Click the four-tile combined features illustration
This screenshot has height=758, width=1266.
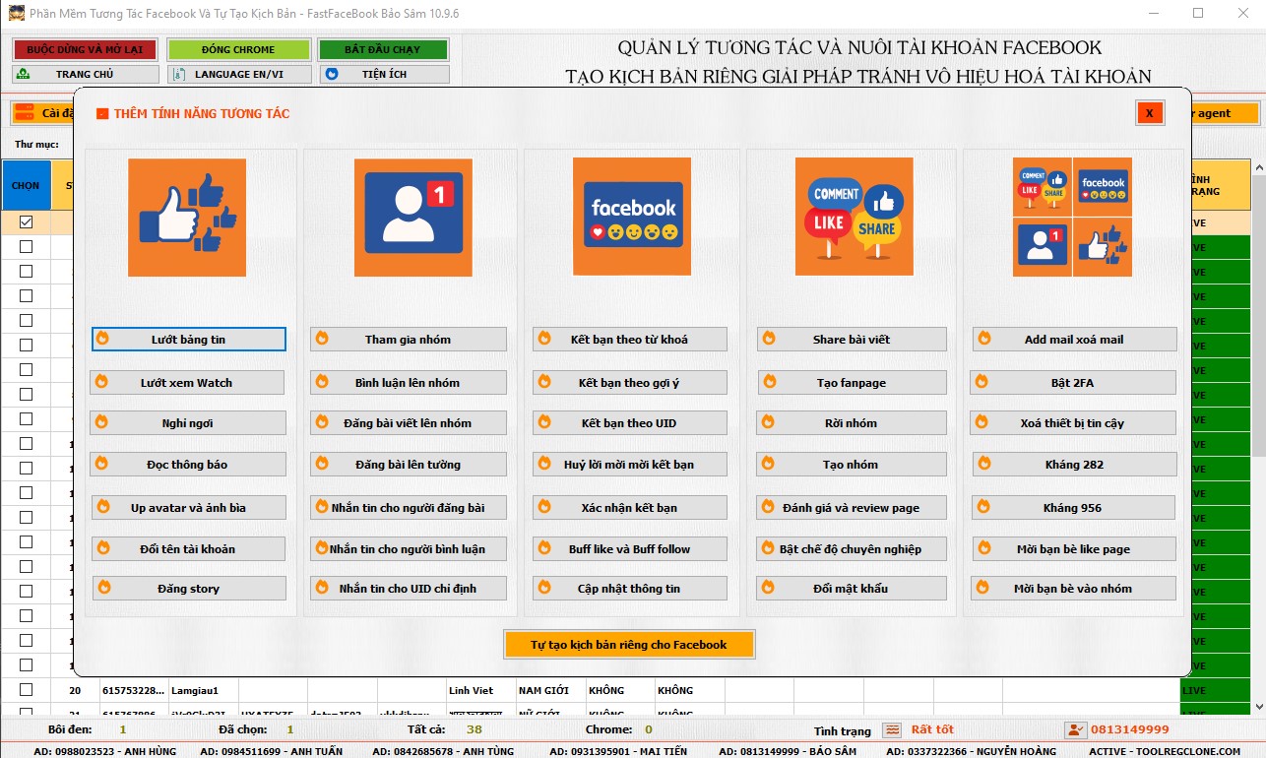click(x=1073, y=217)
